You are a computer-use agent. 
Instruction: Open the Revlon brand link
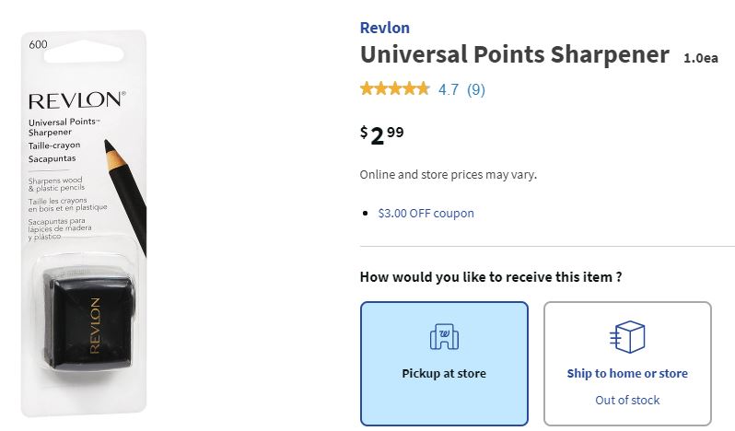(x=385, y=28)
